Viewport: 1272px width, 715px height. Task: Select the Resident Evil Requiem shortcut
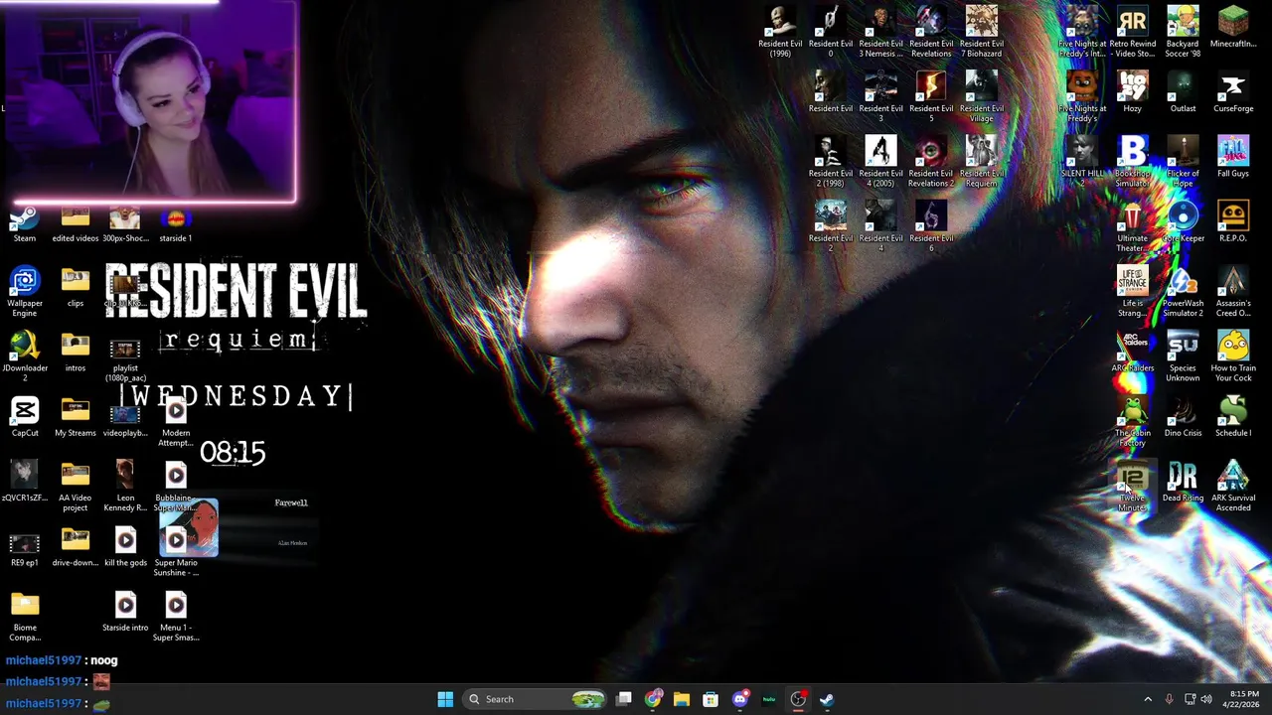982,162
